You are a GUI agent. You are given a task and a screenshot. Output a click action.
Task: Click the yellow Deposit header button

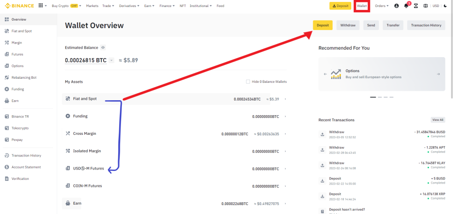(340, 6)
